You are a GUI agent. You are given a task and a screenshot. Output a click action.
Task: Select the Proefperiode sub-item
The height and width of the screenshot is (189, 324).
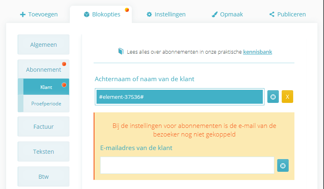(46, 104)
